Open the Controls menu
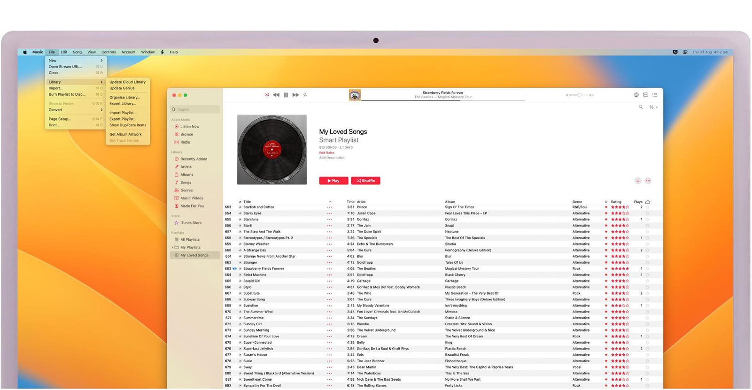Viewport: 752px width, 390px height. [109, 52]
